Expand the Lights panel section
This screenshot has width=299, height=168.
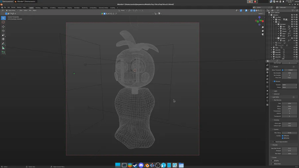(275, 91)
